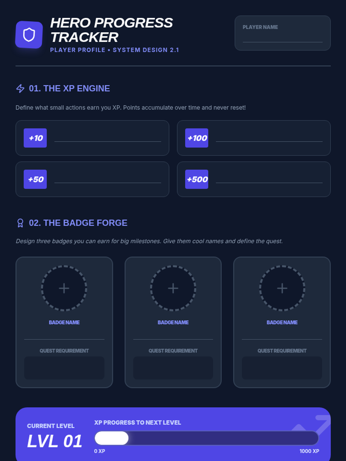Click the shield logo icon

29,35
